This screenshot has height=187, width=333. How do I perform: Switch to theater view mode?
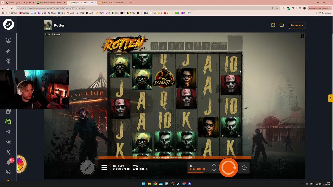tap(281, 25)
